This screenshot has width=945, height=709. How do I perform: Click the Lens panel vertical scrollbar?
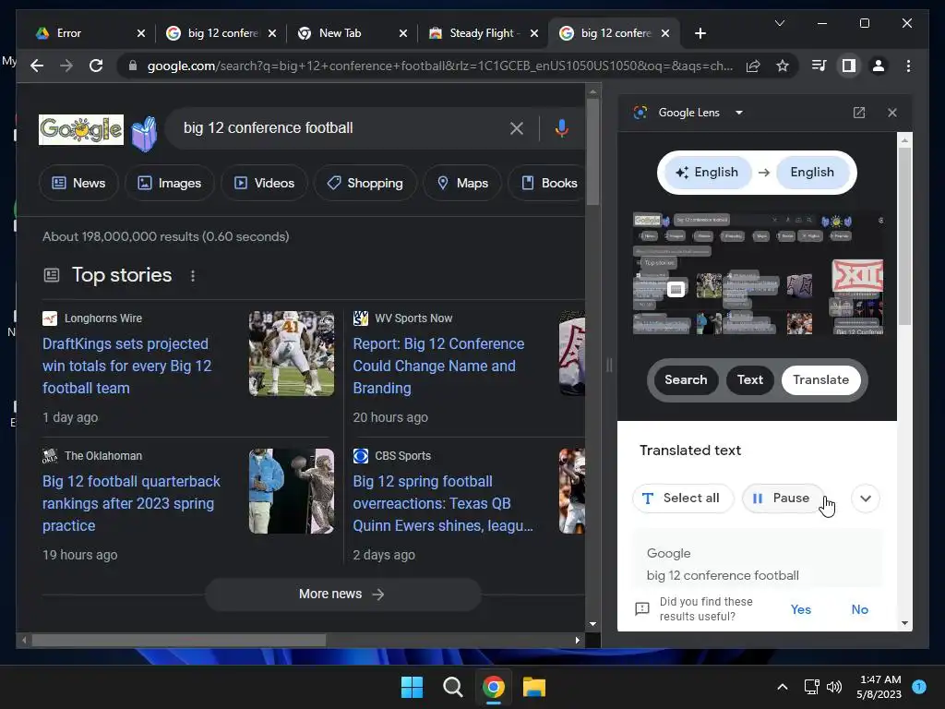click(x=904, y=235)
